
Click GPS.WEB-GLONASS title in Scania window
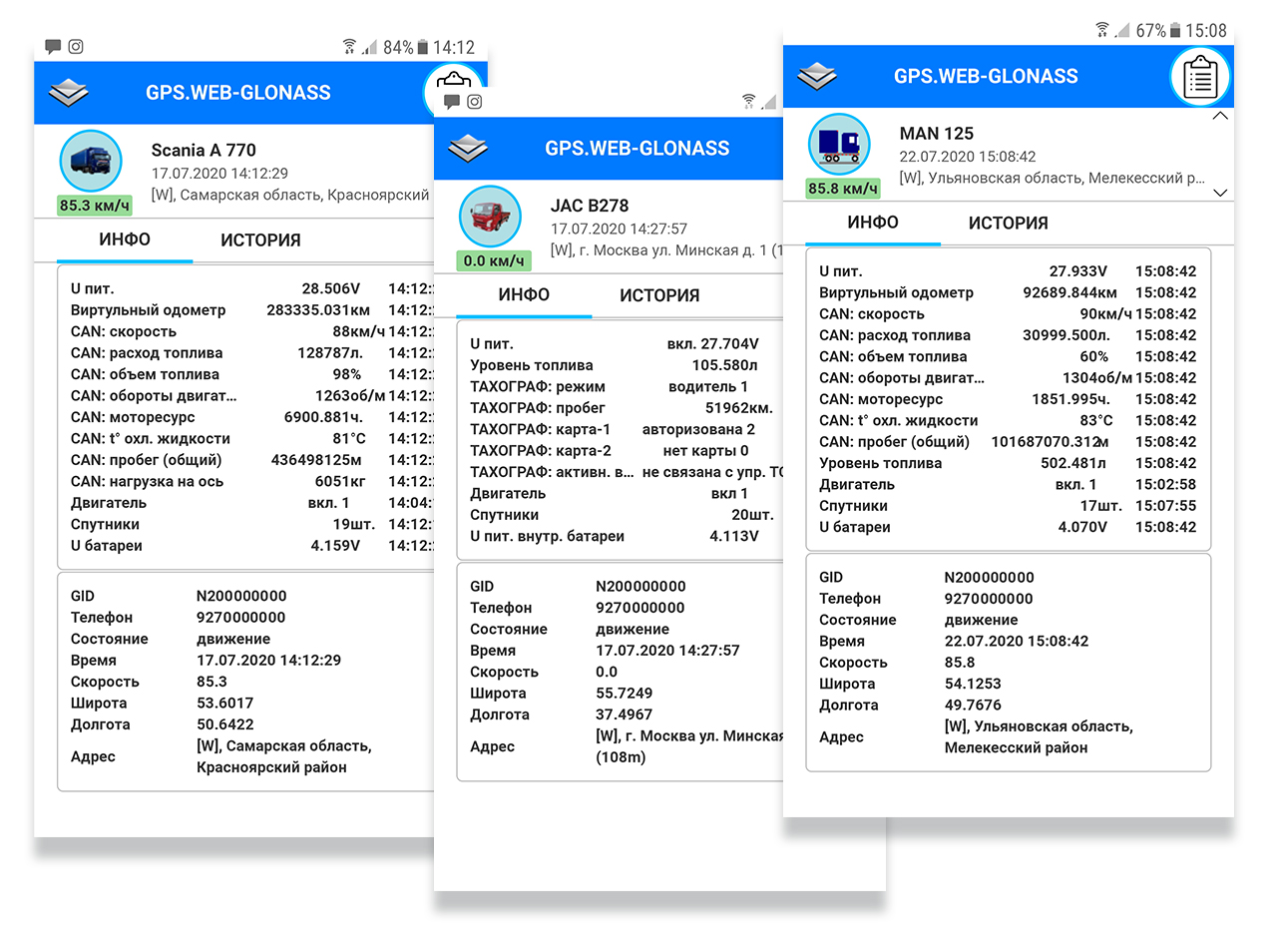(237, 93)
